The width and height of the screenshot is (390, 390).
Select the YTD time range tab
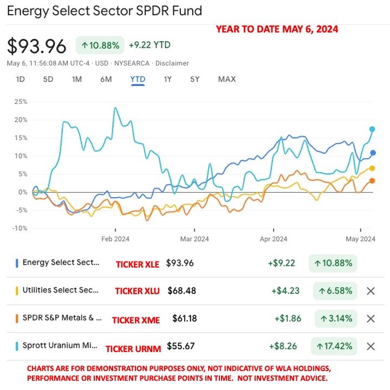(x=138, y=79)
